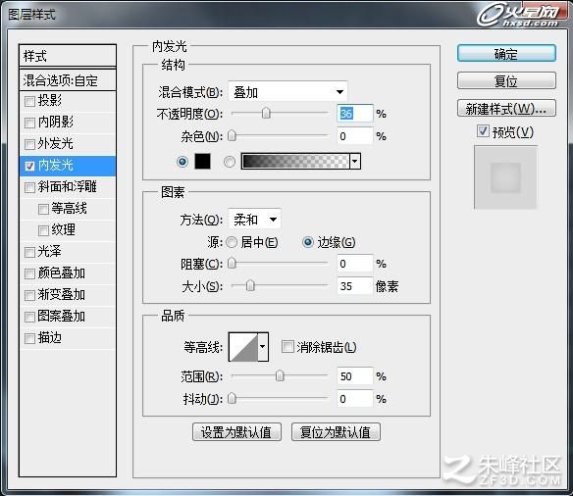Screen dimensions: 573x496
Task: Click the 不透明度 opacity slider handle
Action: pos(266,113)
